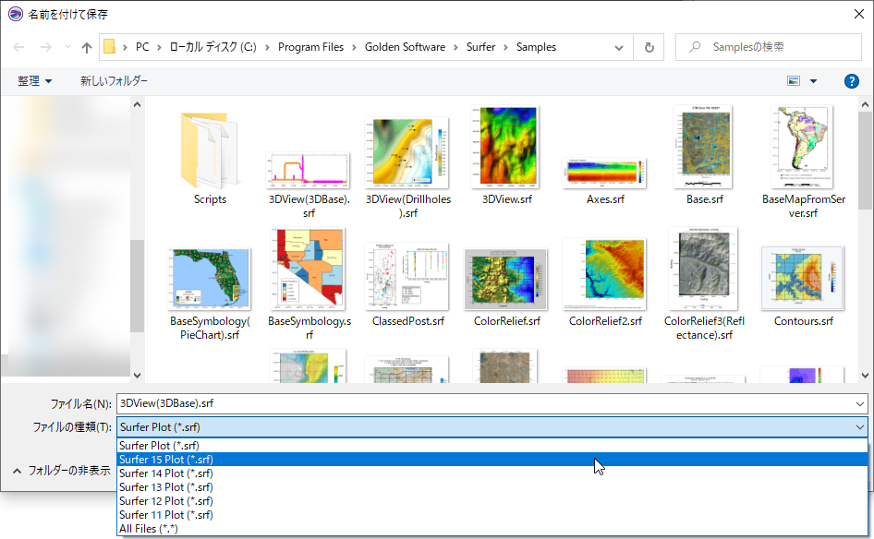Change the view layout icon
874x539 pixels.
click(x=794, y=81)
